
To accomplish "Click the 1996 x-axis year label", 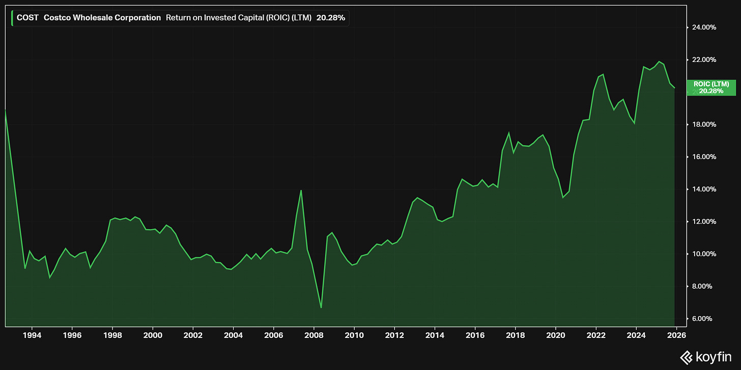I will [72, 335].
